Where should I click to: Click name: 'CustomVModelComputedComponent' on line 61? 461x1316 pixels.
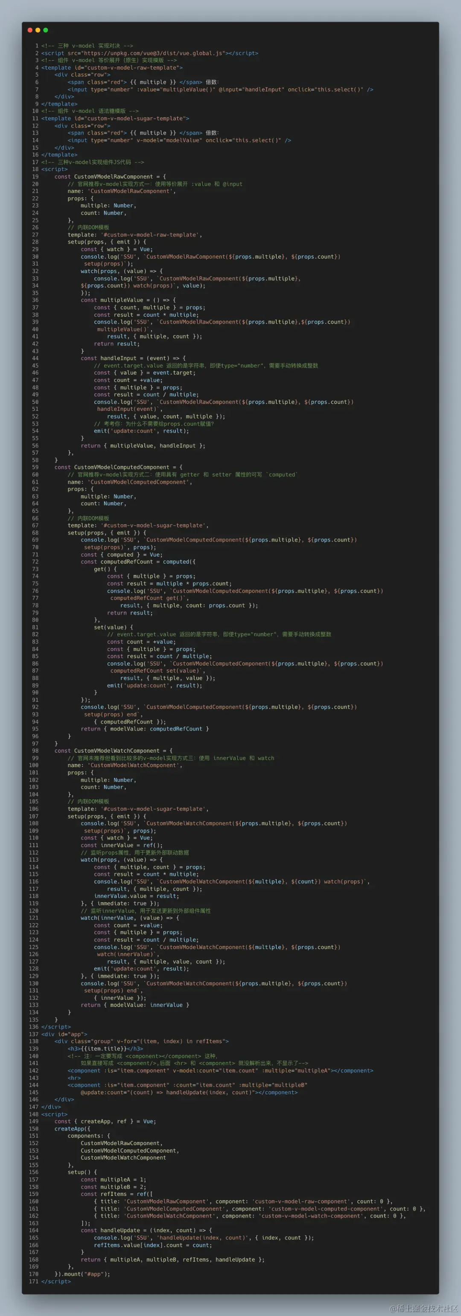129,482
